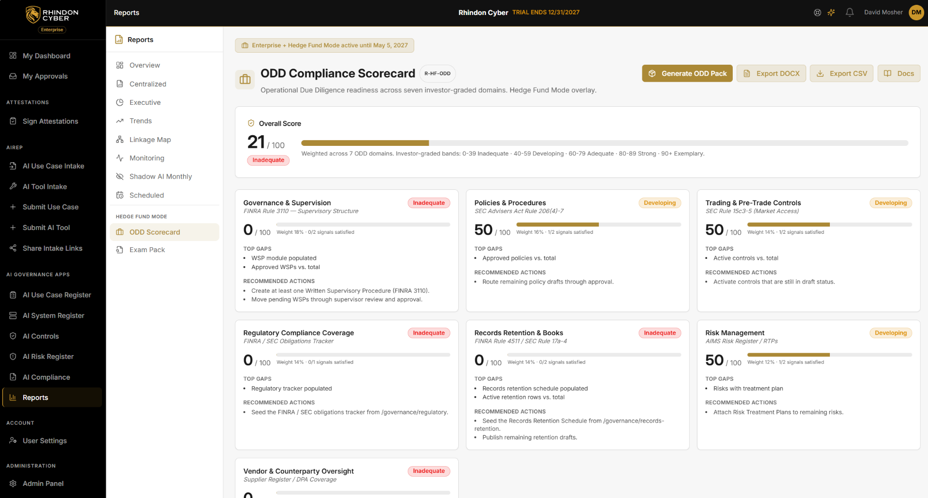This screenshot has height=498, width=928.
Task: Open AI Use Case Intake
Action: point(52,166)
